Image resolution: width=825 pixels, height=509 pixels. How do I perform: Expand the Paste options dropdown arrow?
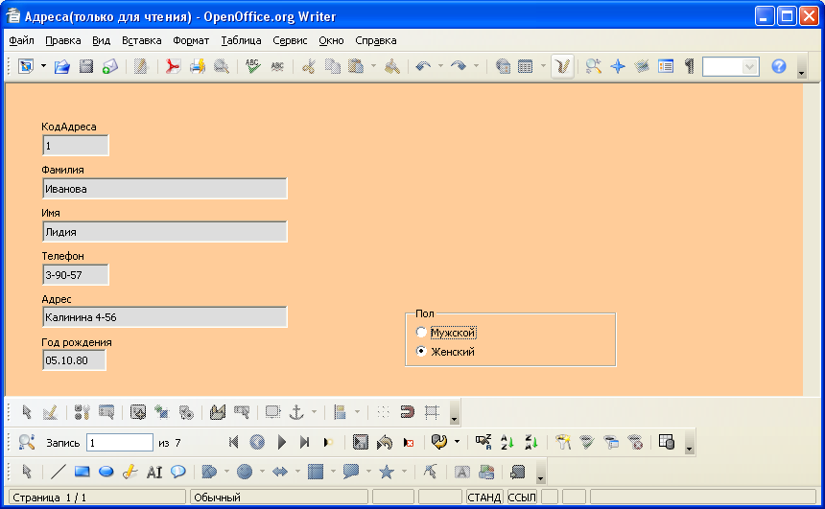(373, 67)
